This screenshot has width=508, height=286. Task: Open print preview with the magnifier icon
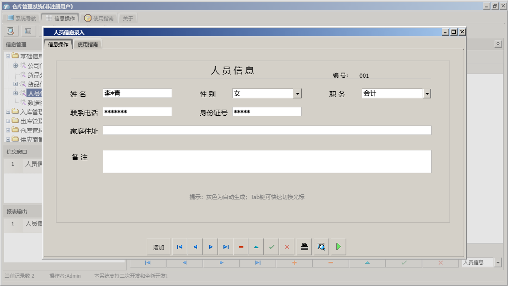321,247
